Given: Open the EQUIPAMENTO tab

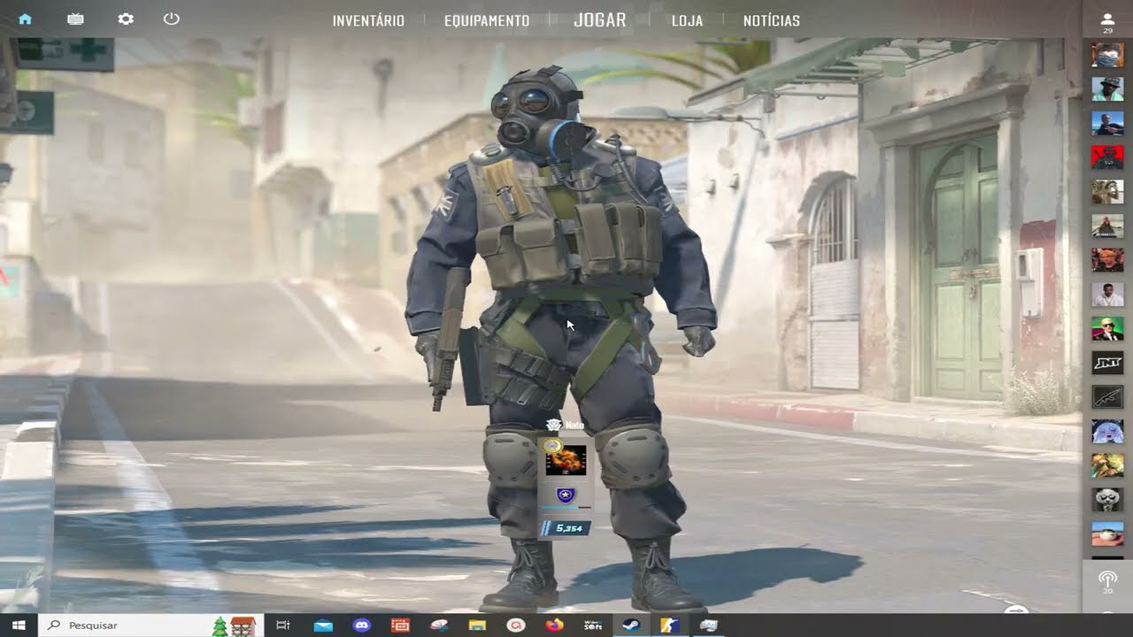Looking at the screenshot, I should coord(487,20).
